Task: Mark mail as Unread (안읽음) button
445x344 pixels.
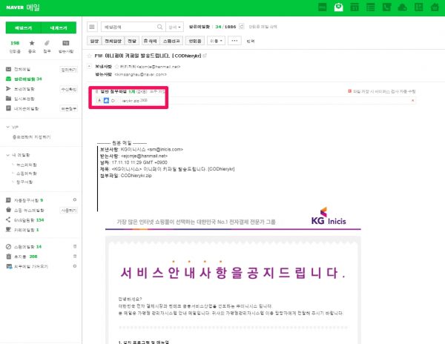Action: pos(194,41)
